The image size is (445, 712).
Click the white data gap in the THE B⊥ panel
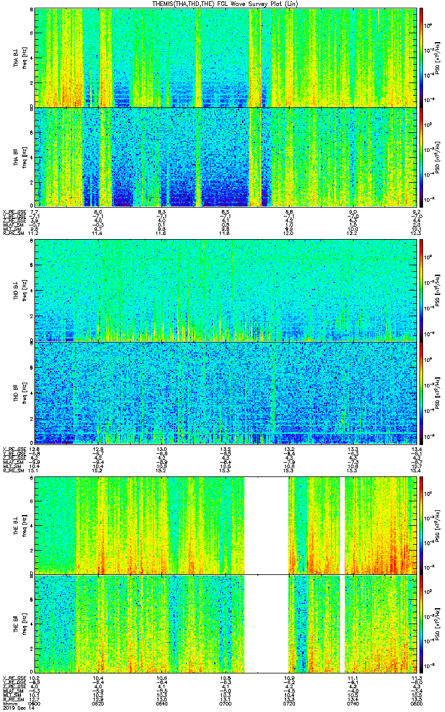pos(266,525)
